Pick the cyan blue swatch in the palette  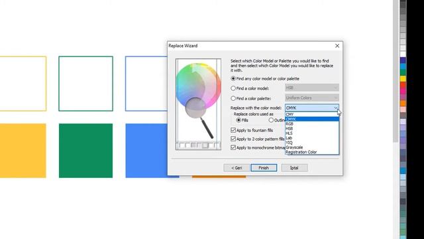403,66
